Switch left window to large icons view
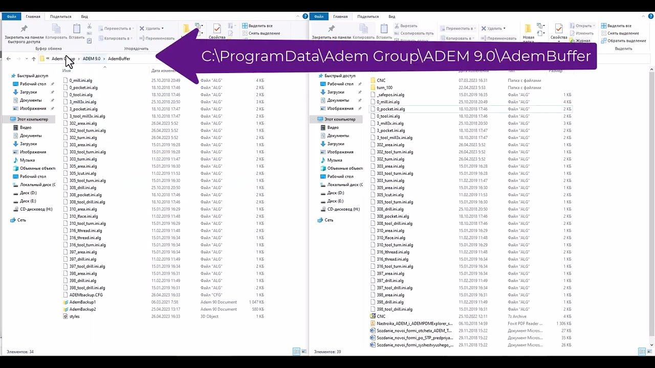 [303, 352]
